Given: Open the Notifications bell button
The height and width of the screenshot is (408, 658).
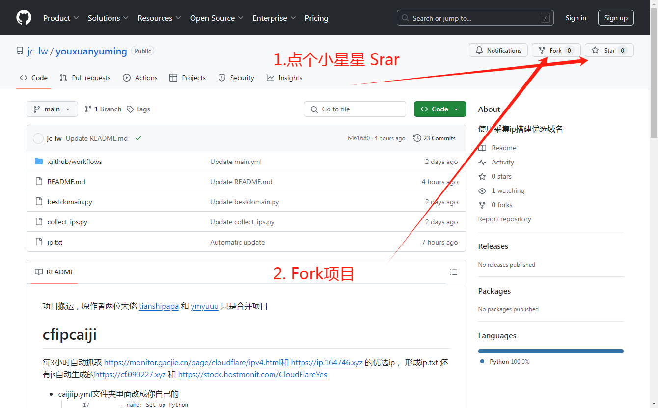Looking at the screenshot, I should click(x=498, y=51).
